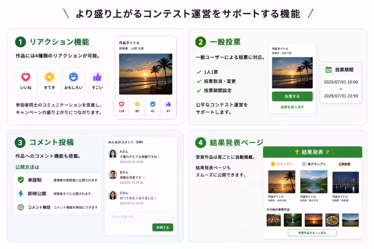Click the gray disabled icon for コメント無効

click(21, 207)
